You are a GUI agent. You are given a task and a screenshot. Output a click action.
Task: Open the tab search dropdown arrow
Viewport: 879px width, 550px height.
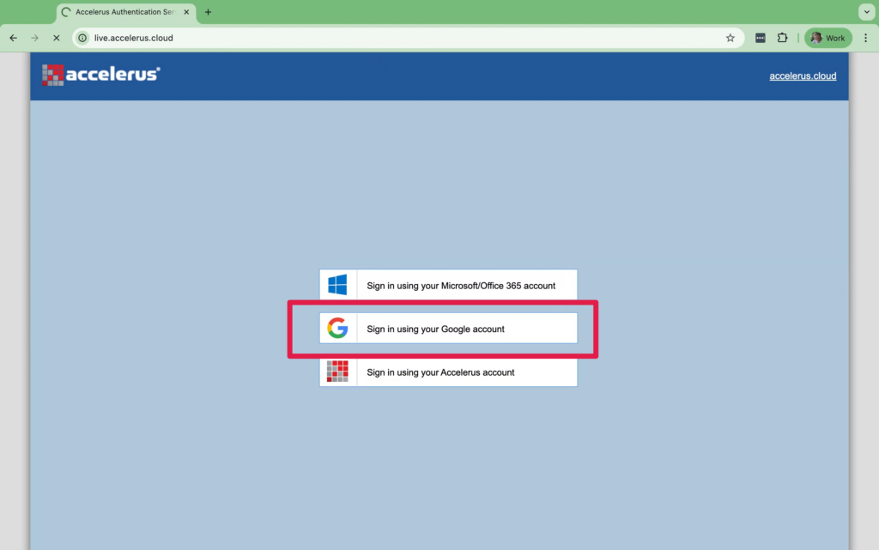865,12
